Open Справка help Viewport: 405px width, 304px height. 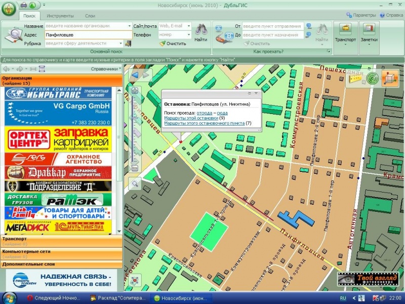(x=391, y=15)
